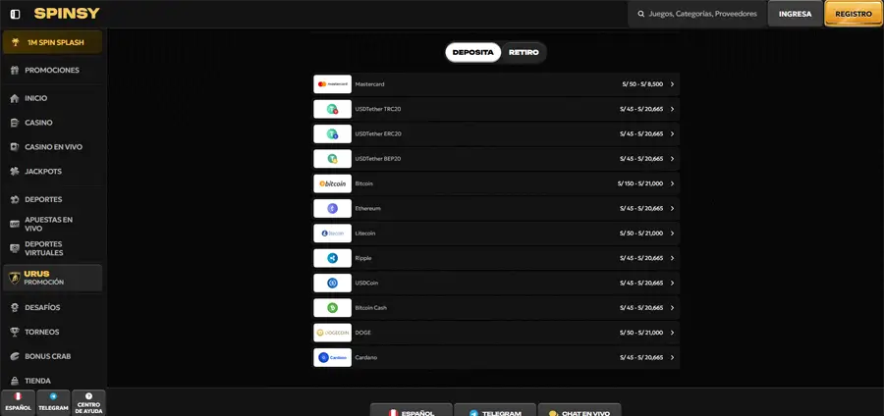Image resolution: width=884 pixels, height=416 pixels.
Task: Expand the Cardano row chevron
Action: point(672,357)
